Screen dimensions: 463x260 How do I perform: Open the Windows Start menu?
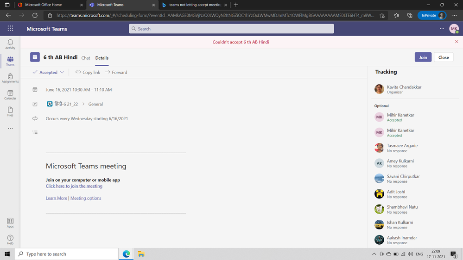7,254
